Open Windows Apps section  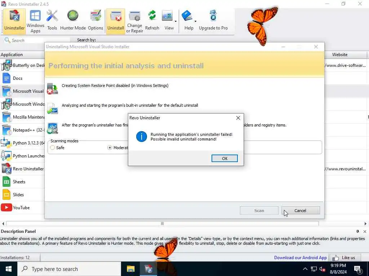pyautogui.click(x=35, y=21)
